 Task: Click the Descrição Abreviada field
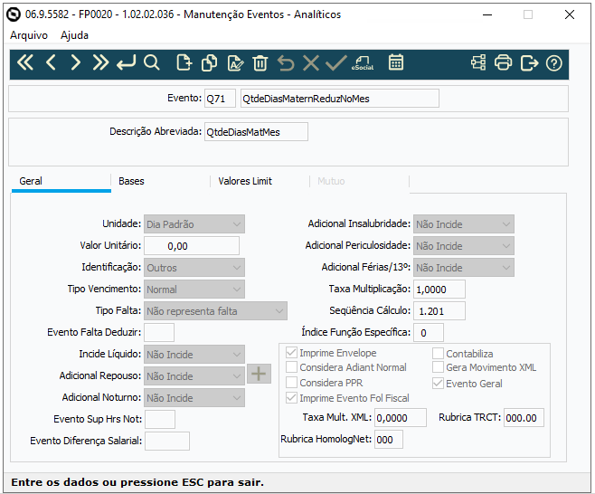click(256, 132)
